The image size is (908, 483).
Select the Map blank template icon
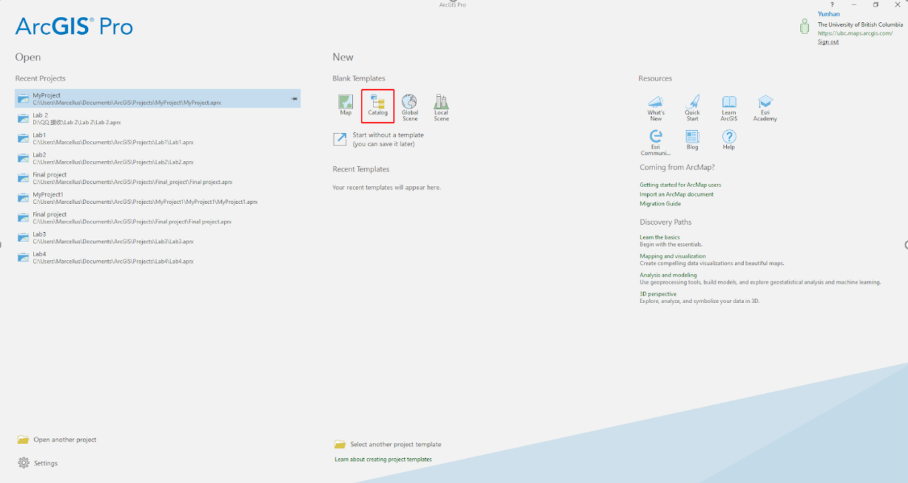(x=345, y=103)
